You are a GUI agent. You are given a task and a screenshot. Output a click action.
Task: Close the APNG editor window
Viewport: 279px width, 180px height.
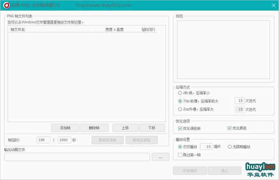point(273,5)
